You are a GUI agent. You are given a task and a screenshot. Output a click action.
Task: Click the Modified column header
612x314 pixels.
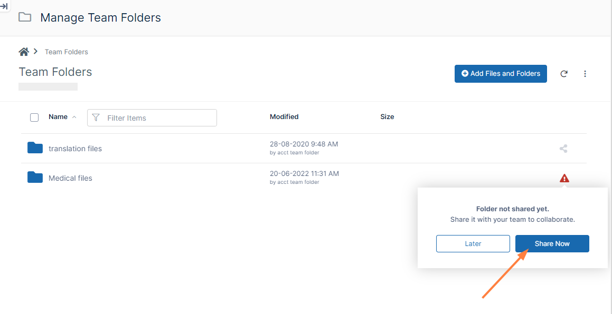(x=284, y=117)
